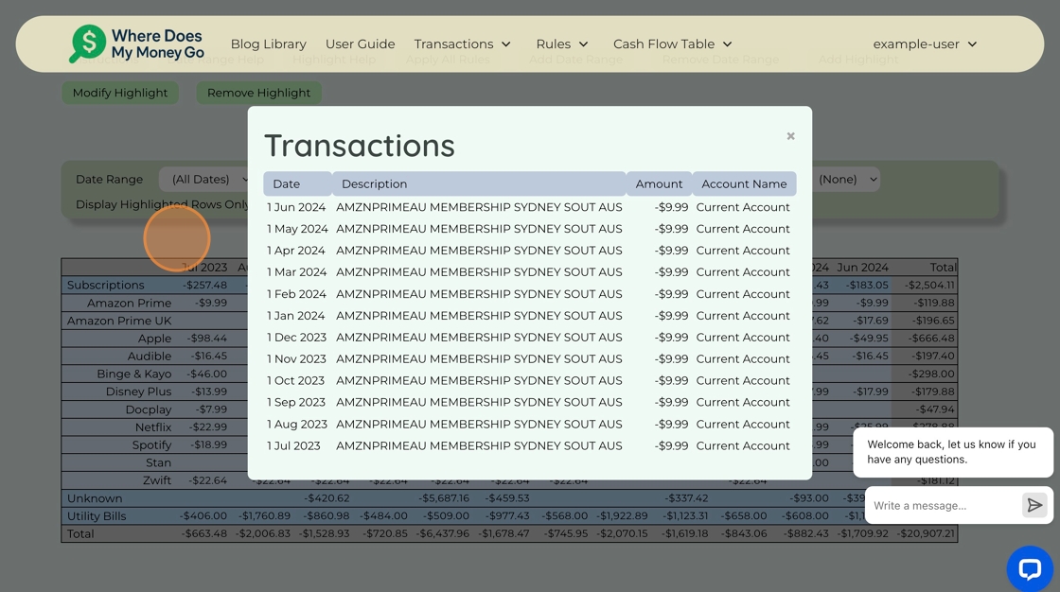Select the 1 Mar 2024 transaction date
This screenshot has width=1060, height=592.
297,271
